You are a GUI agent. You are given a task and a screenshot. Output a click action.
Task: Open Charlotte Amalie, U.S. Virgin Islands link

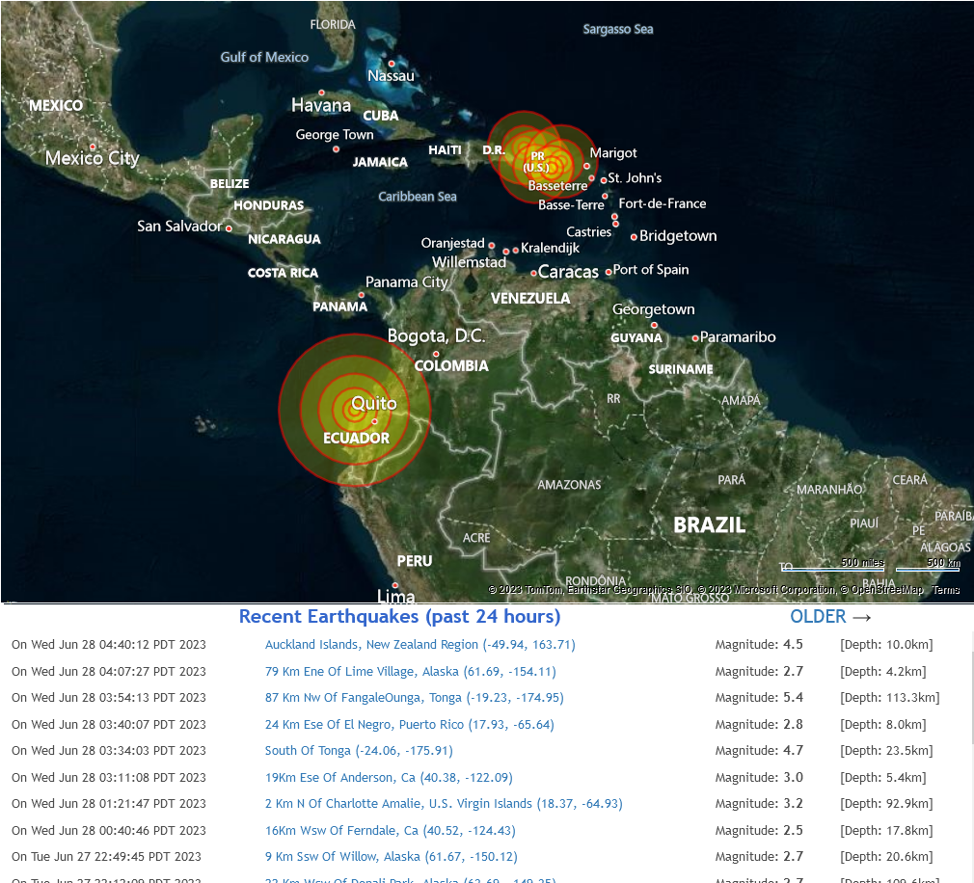tap(444, 804)
